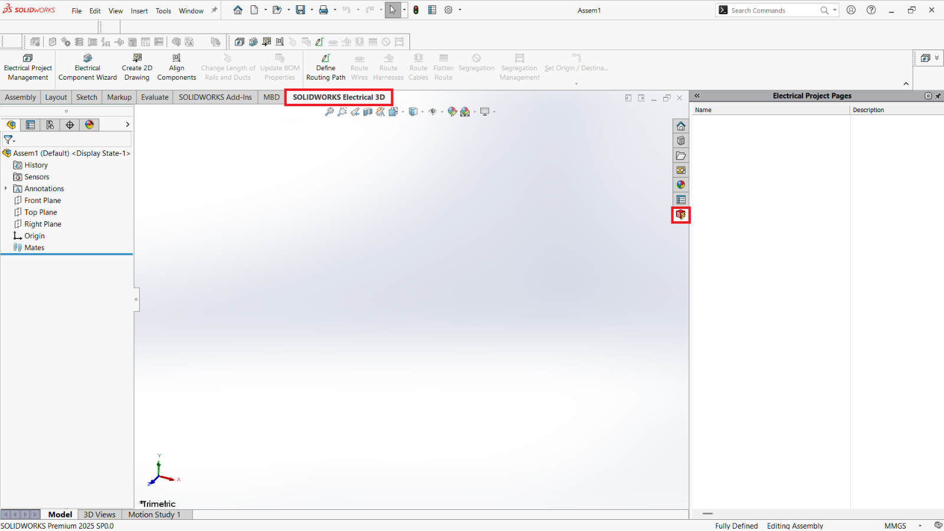The image size is (944, 531).
Task: Open the Motion Study 1 tab
Action: pos(155,514)
